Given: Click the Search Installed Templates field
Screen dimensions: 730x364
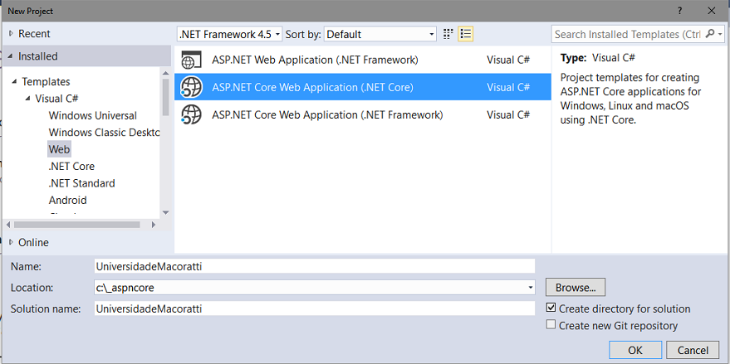Looking at the screenshot, I should click(628, 34).
